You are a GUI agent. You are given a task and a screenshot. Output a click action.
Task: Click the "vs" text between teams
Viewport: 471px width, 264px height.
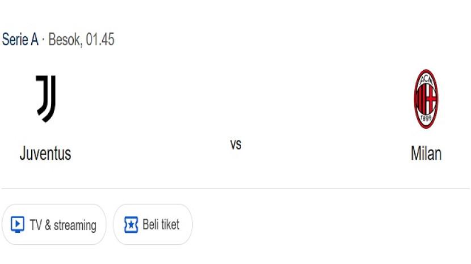pyautogui.click(x=235, y=144)
